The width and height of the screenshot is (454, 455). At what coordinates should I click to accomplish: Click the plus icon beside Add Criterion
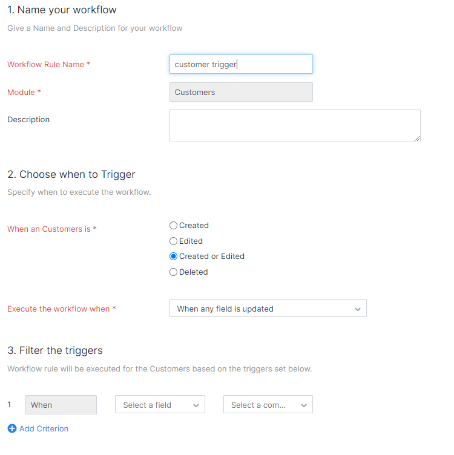[12, 428]
